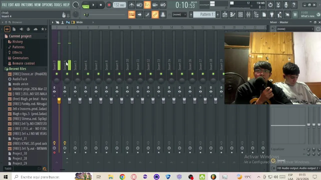Toggle blend recording overdub icon
Screen dimensions: 321x180
coord(155,5)
